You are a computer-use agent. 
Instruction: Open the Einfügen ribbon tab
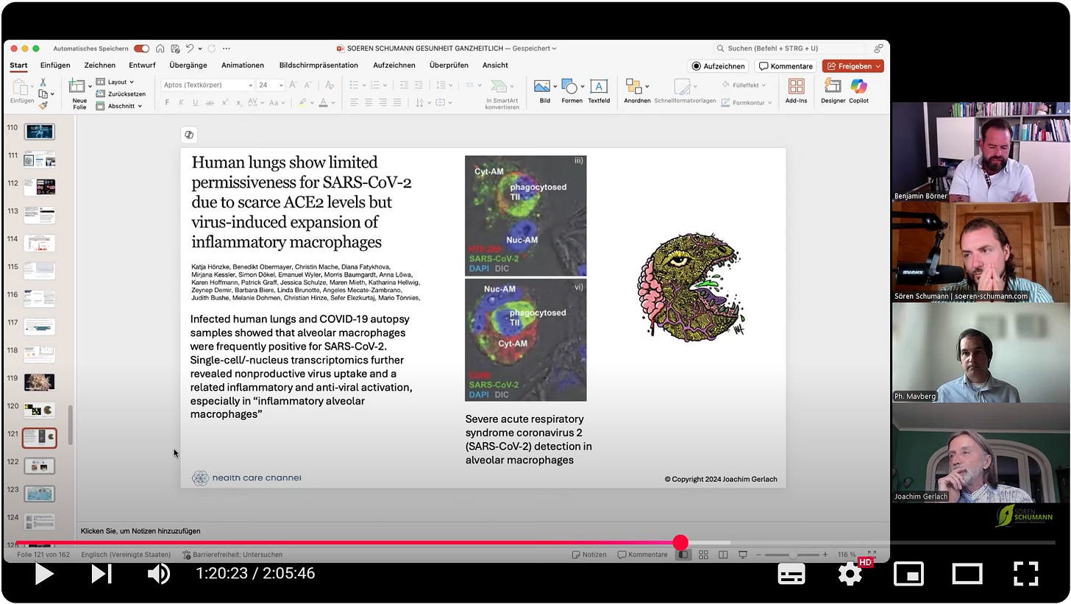[x=55, y=65]
